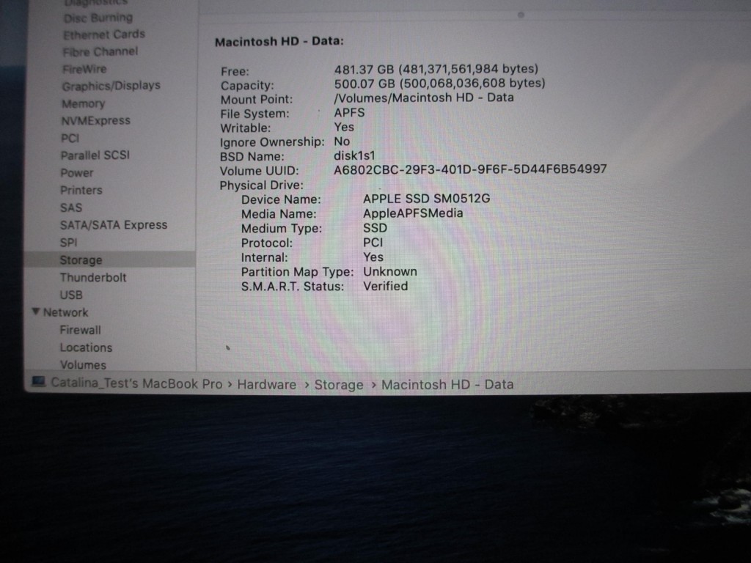Click the Ignore Ownership label

tap(272, 142)
